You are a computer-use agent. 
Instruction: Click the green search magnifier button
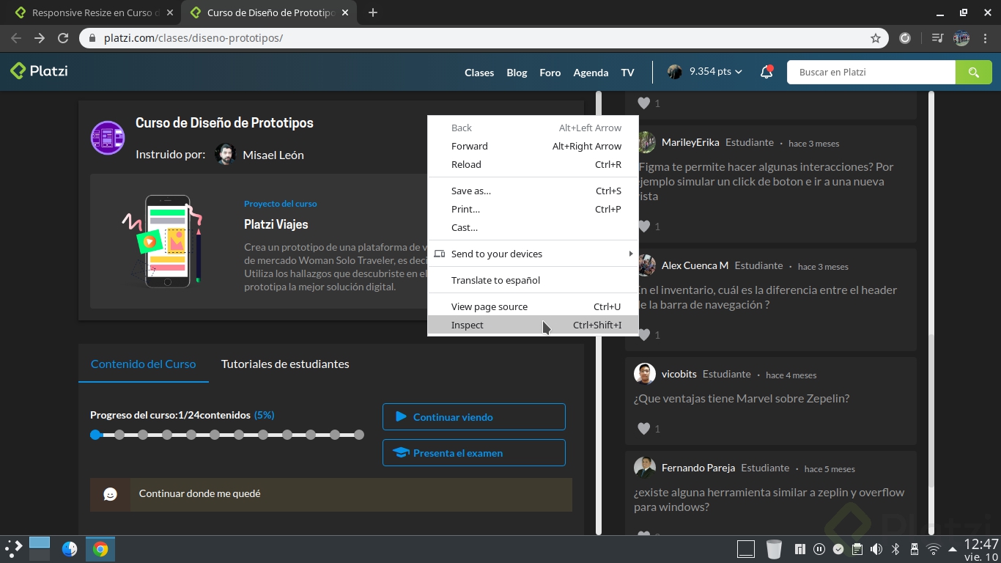[x=973, y=72]
